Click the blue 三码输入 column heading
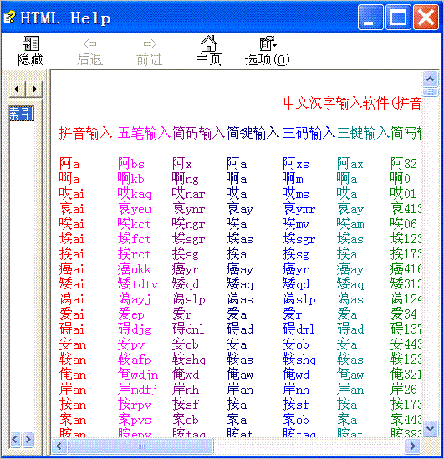This screenshot has height=459, width=444. tap(309, 133)
